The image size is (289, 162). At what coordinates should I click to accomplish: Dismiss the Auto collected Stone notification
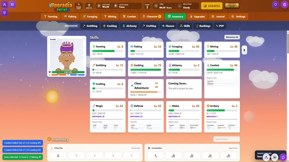(23, 157)
